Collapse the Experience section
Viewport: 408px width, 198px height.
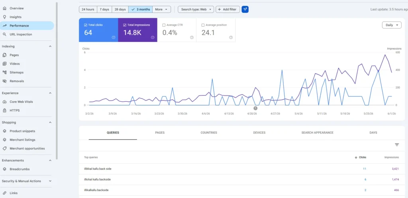[50, 93]
